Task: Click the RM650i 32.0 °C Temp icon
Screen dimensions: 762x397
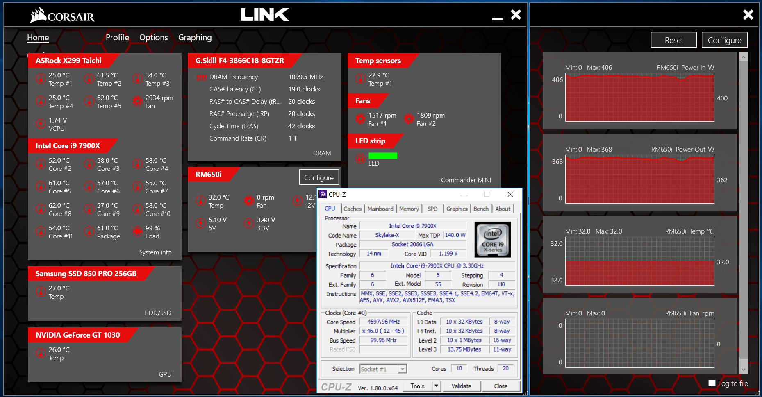Action: click(200, 200)
